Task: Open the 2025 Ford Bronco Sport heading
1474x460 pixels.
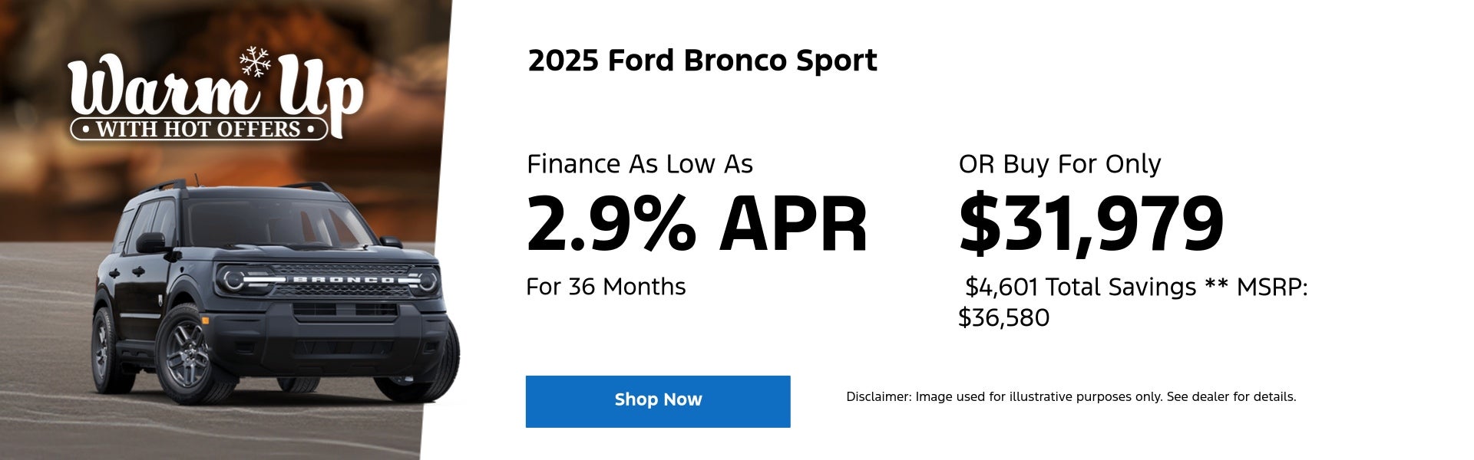Action: [702, 61]
